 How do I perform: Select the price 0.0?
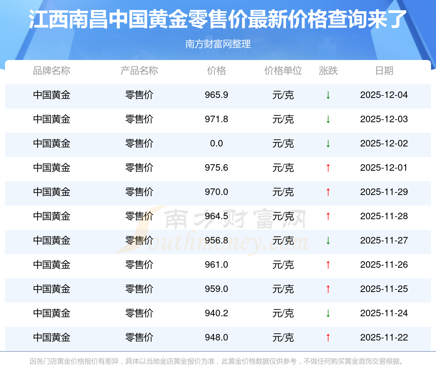216,143
